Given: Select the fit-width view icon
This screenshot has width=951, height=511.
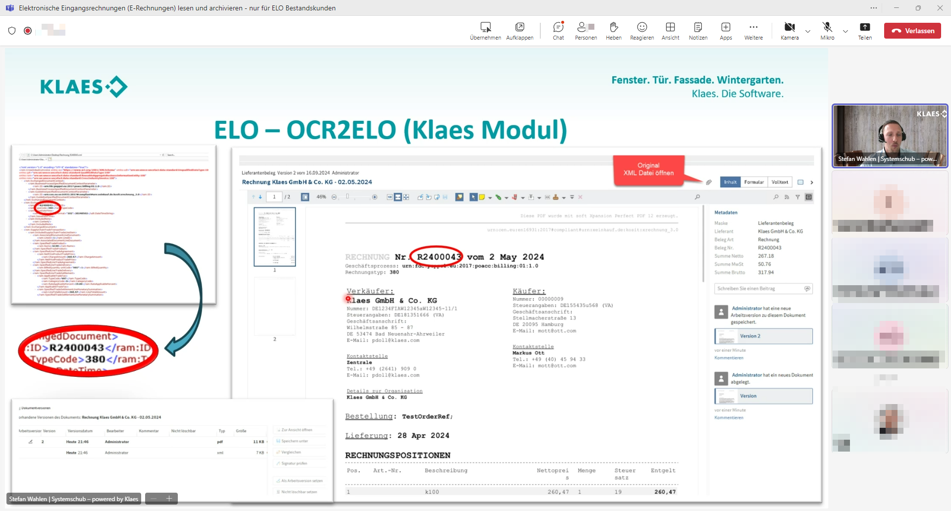Looking at the screenshot, I should [x=398, y=197].
